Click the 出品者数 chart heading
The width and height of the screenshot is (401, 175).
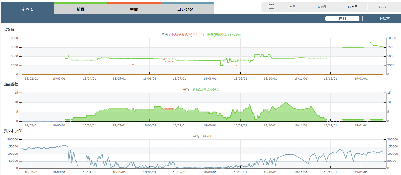point(11,84)
